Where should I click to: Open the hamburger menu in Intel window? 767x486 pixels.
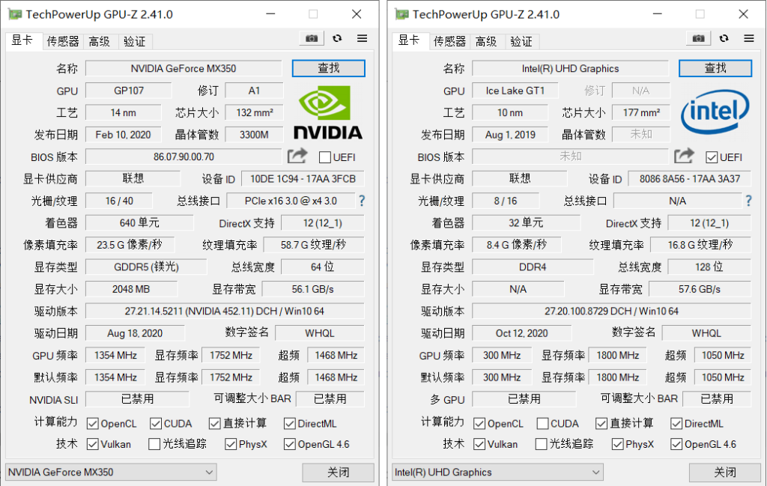[748, 39]
